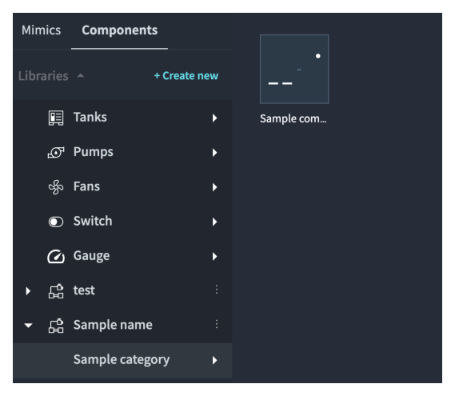Click the test library diagram icon

56,291
